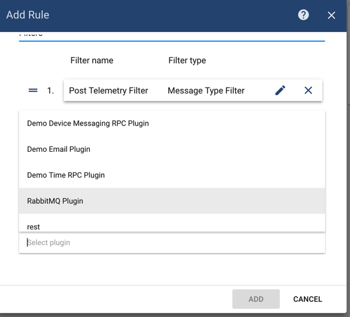The height and width of the screenshot is (317, 350).
Task: Click the Filter name column header
Action: [x=92, y=60]
